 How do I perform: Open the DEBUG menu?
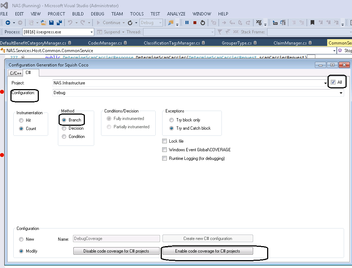97,14
